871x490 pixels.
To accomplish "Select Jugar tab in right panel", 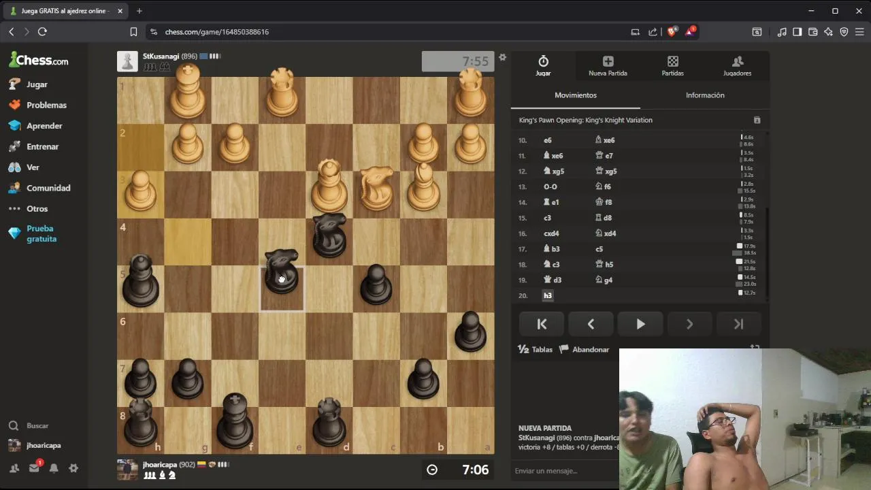I will [x=543, y=66].
